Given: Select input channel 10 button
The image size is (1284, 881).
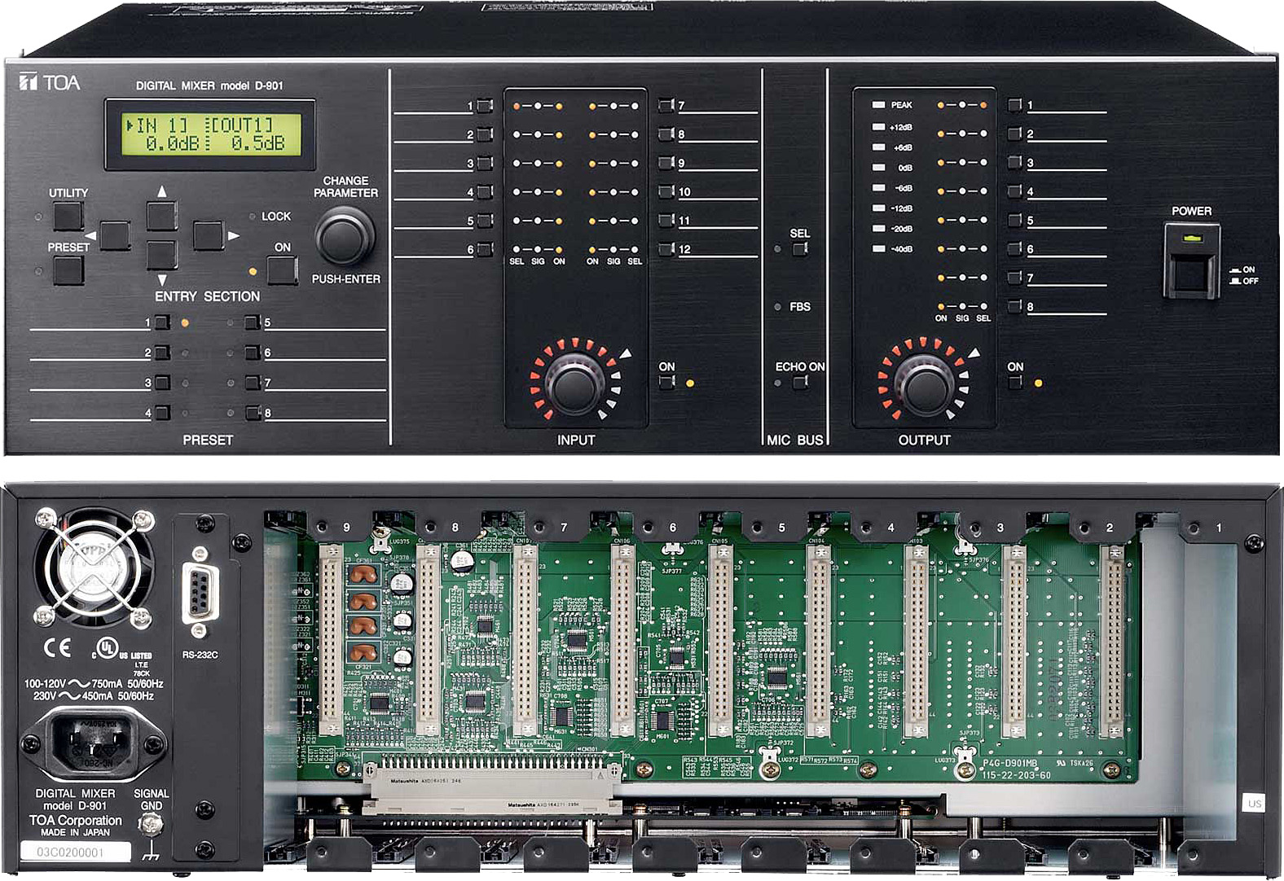Looking at the screenshot, I should 666,191.
